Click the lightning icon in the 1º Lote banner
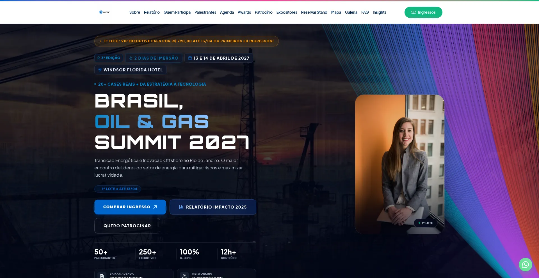This screenshot has height=278, width=539. (101, 41)
